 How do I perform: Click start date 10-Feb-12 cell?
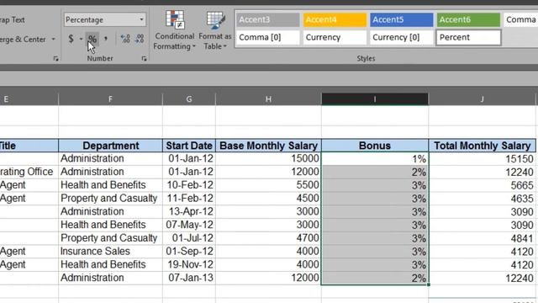pos(189,185)
